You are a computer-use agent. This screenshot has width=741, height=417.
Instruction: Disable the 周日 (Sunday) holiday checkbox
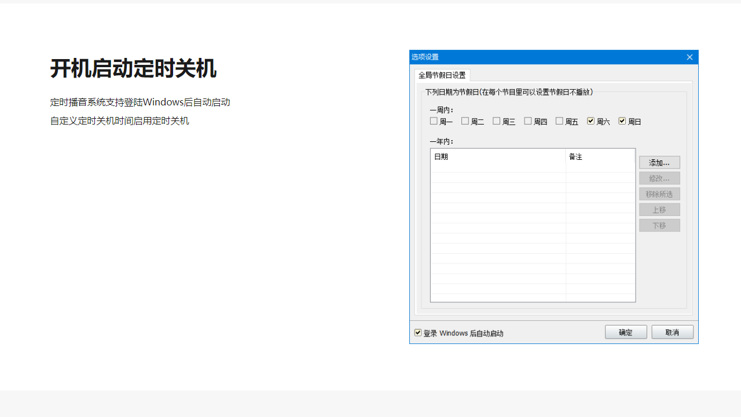click(622, 120)
